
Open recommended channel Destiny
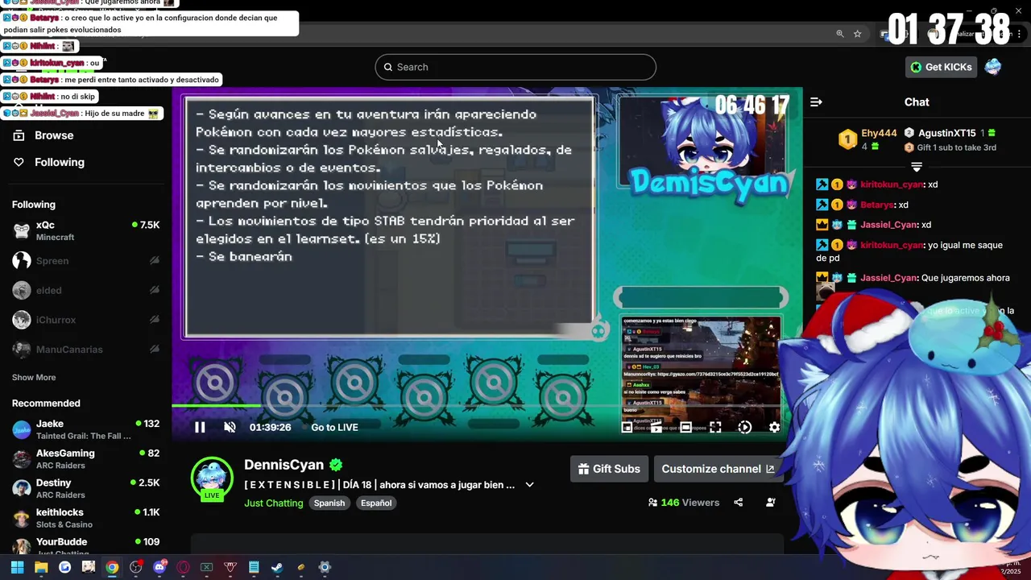click(85, 488)
